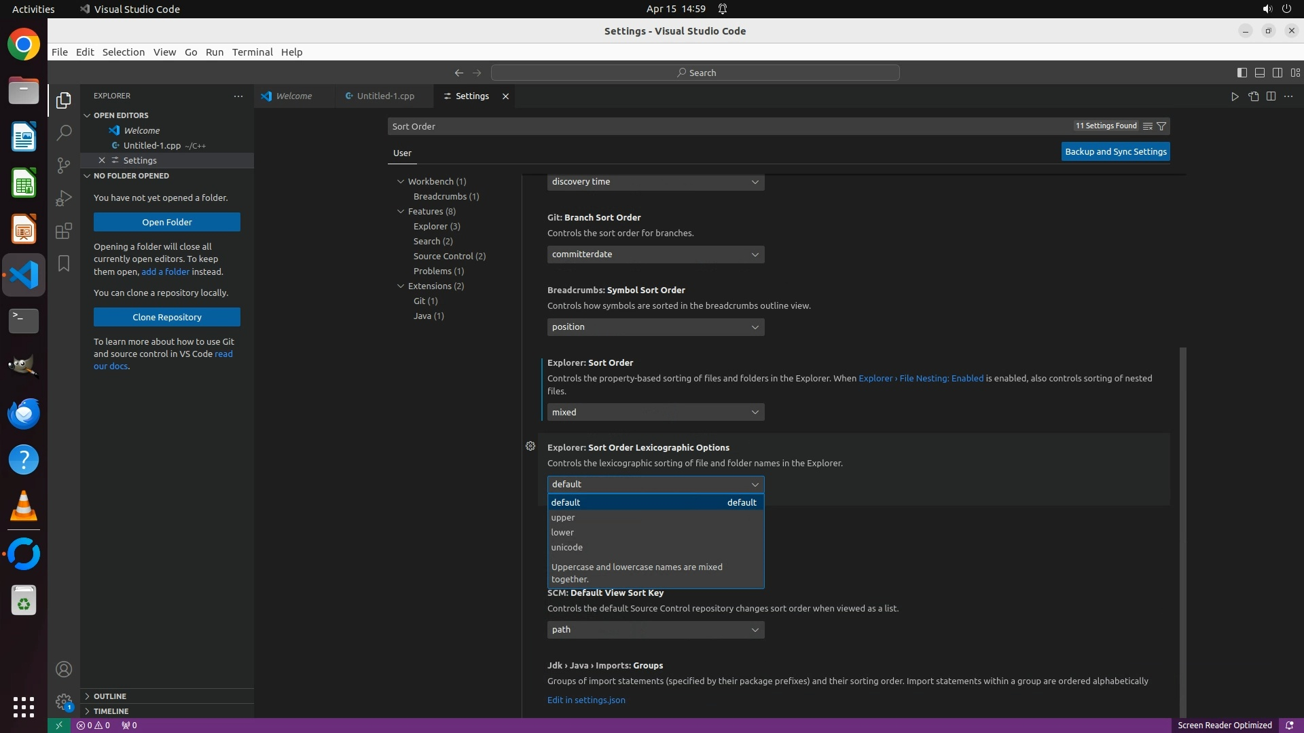Click the settings filter funnel icon

1161,126
